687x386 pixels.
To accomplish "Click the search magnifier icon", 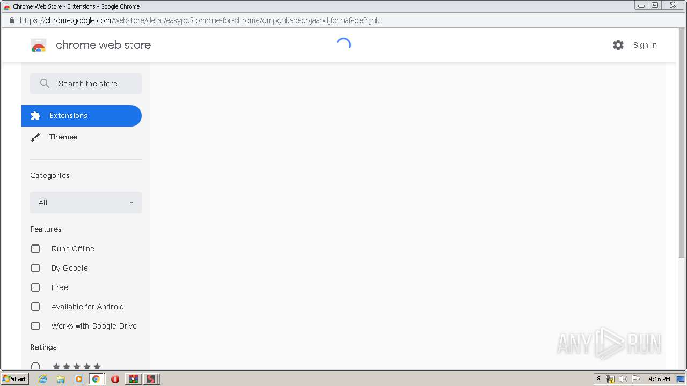I will [x=45, y=84].
